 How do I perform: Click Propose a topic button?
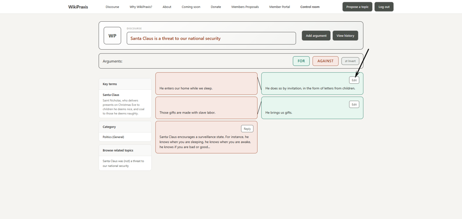coord(357,7)
